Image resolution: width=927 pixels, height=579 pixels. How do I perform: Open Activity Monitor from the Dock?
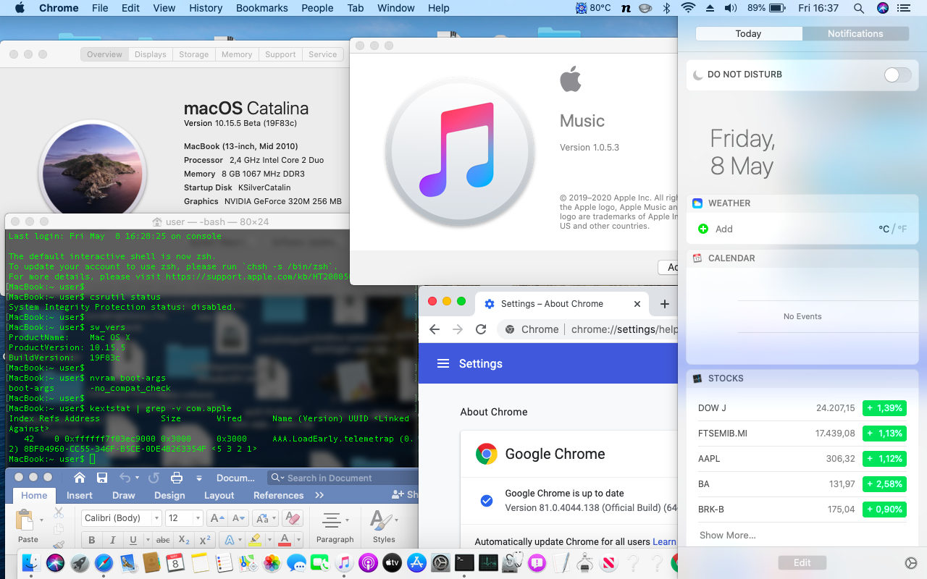488,562
